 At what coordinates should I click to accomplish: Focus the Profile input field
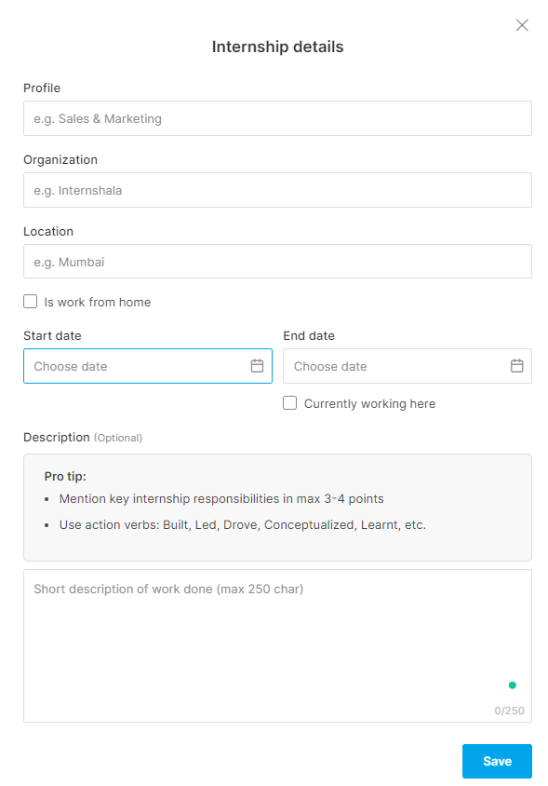(x=277, y=118)
